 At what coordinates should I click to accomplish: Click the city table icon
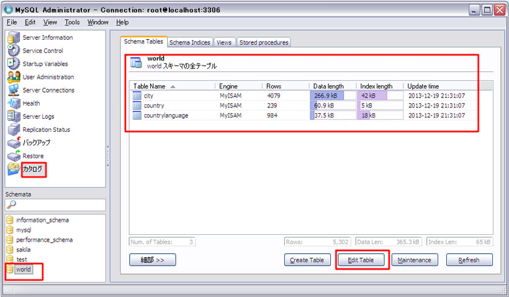pyautogui.click(x=137, y=96)
